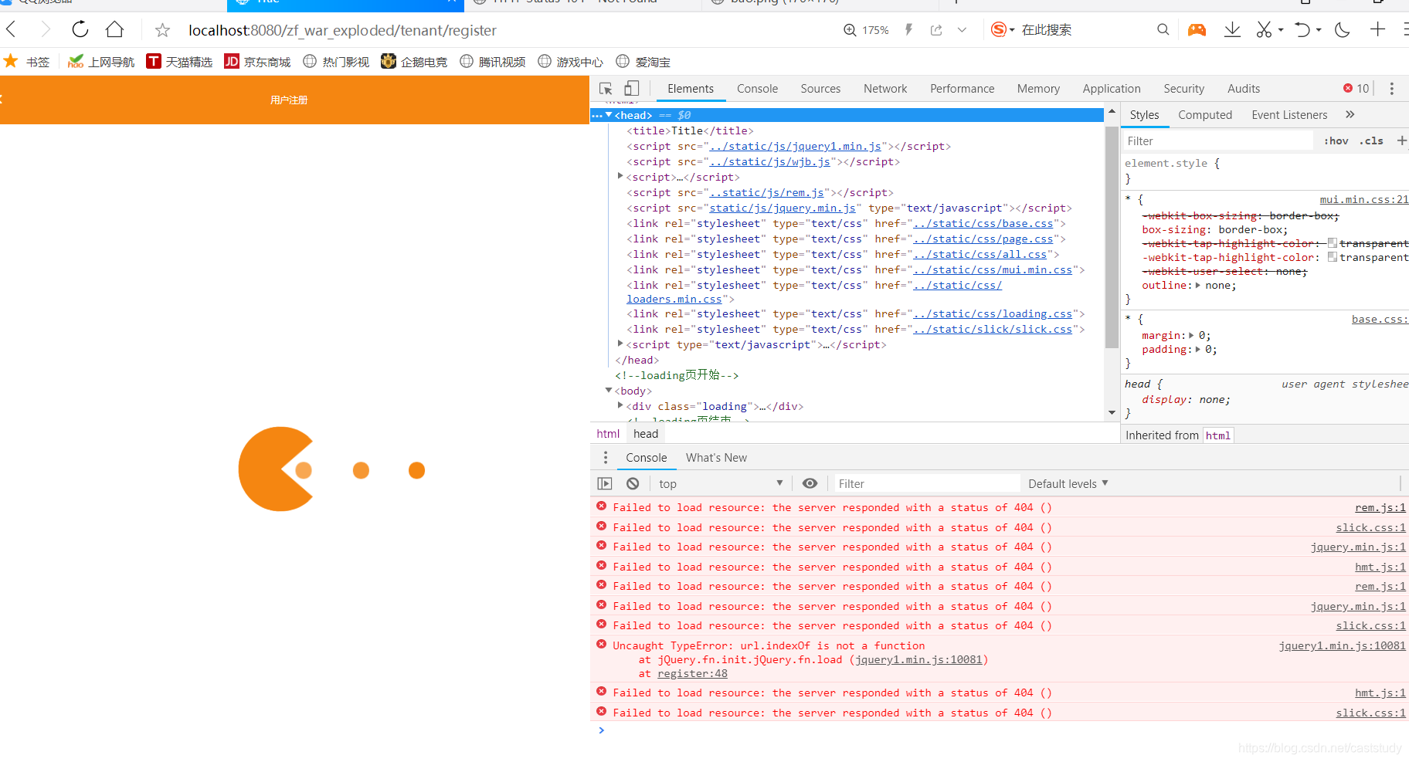Image resolution: width=1409 pixels, height=762 pixels.
Task: Click the search magnifier icon
Action: point(1163,29)
